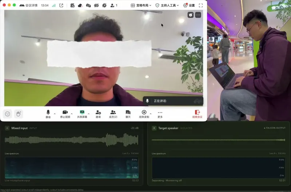The image size is (291, 192).
Task: Click the Target speaker waveform track
Action: 218,140
